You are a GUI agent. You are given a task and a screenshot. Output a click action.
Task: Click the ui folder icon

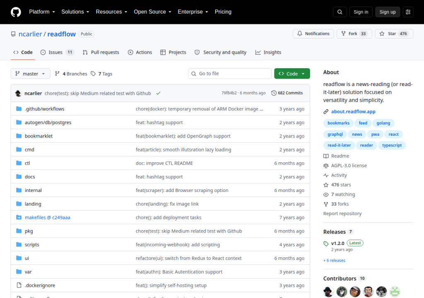point(19,258)
